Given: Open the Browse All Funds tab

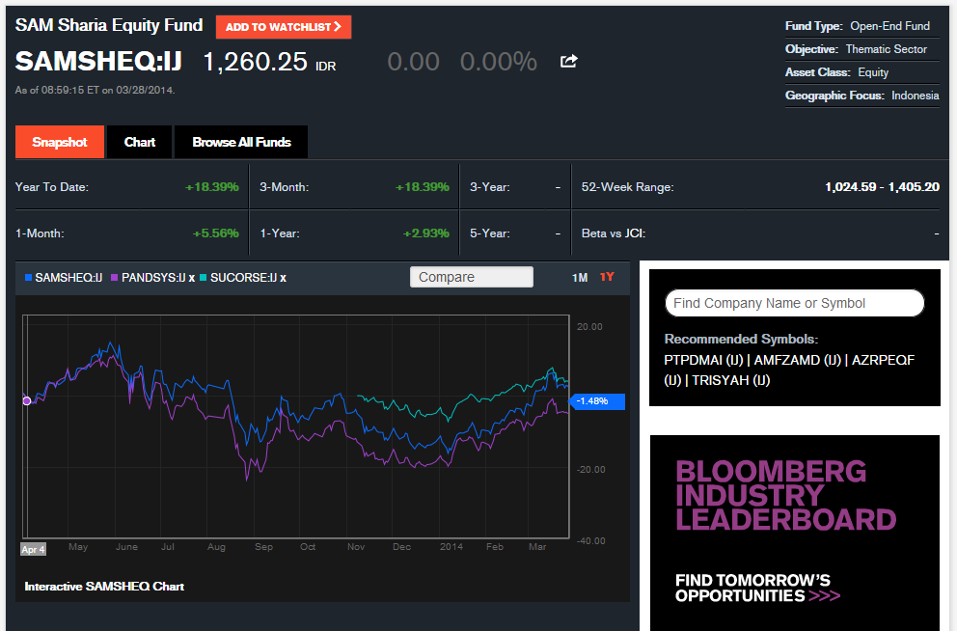Looking at the screenshot, I should point(240,142).
